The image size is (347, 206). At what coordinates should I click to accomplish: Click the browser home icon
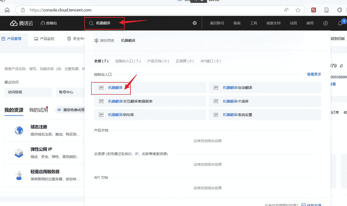(x=7, y=10)
